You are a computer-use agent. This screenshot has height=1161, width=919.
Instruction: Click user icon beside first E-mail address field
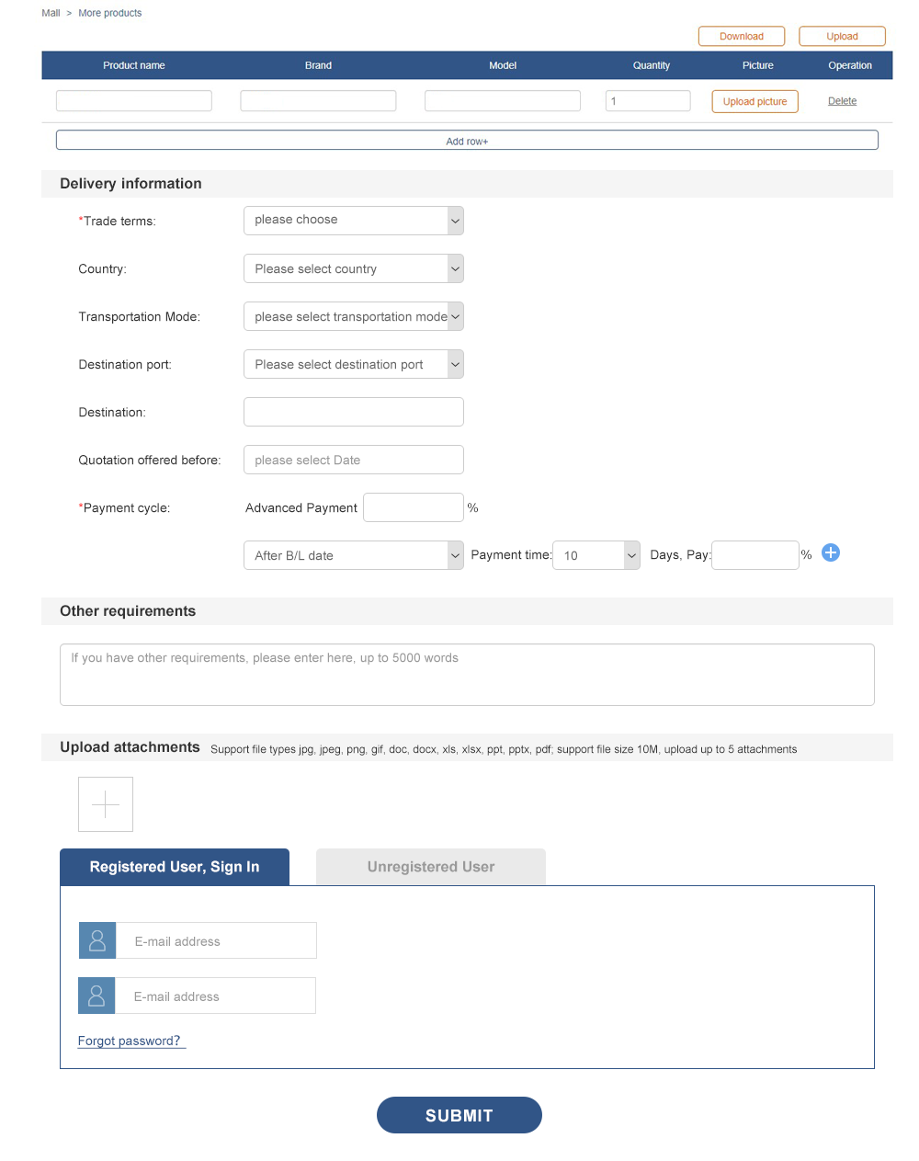[x=97, y=940]
